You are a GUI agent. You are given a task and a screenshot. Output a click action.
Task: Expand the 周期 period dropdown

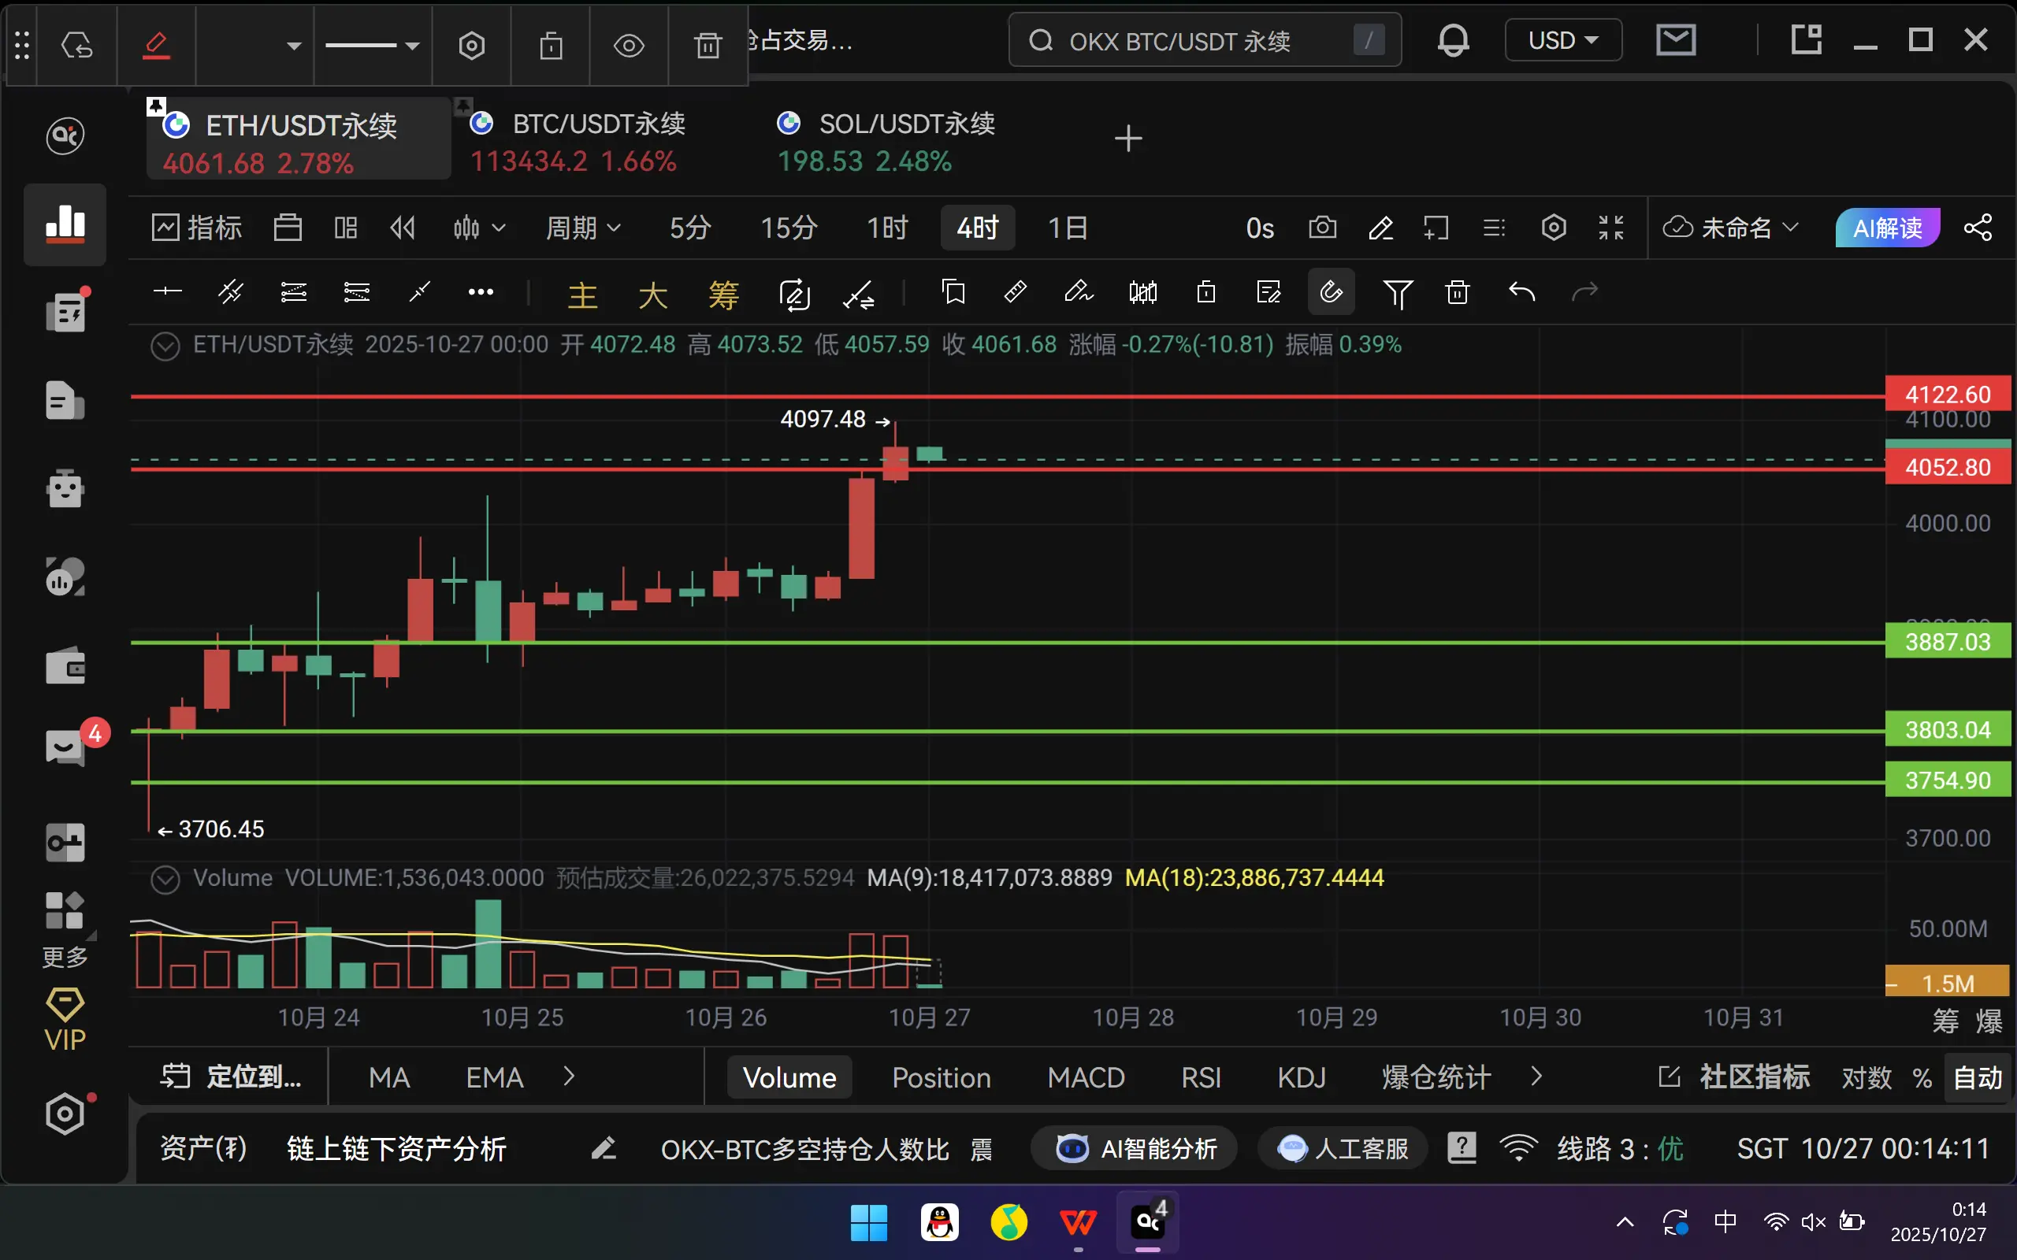582,228
